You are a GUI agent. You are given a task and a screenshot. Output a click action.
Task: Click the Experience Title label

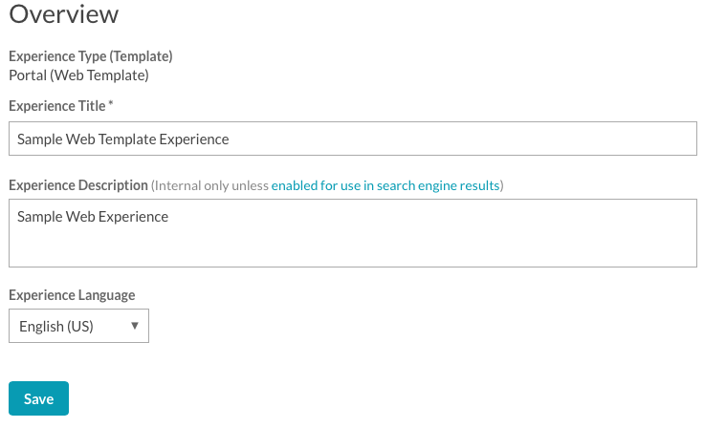57,106
